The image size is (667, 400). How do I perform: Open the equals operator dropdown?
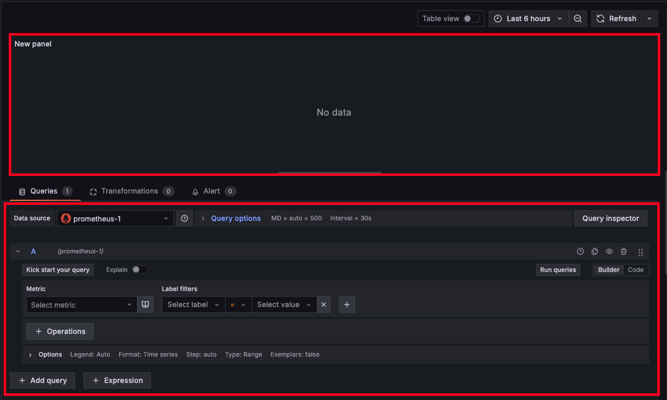(x=238, y=305)
